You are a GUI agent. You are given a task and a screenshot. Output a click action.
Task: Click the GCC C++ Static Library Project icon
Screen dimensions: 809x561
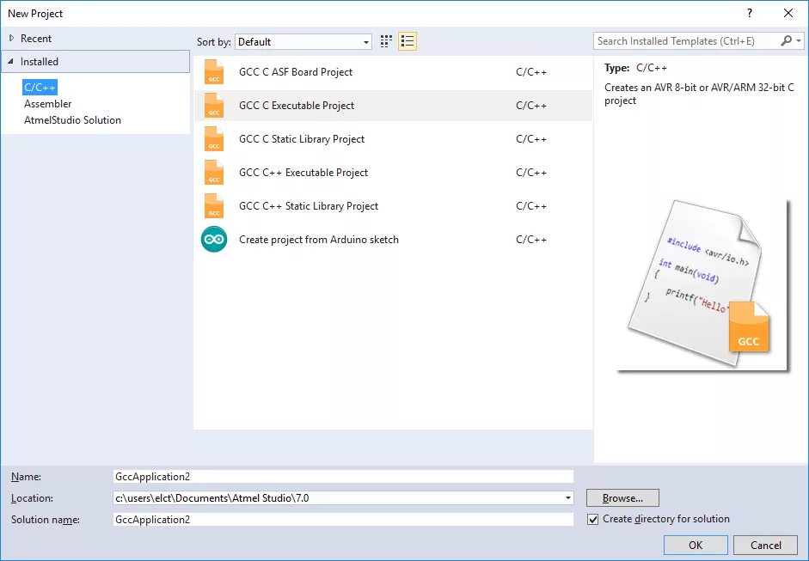214,205
